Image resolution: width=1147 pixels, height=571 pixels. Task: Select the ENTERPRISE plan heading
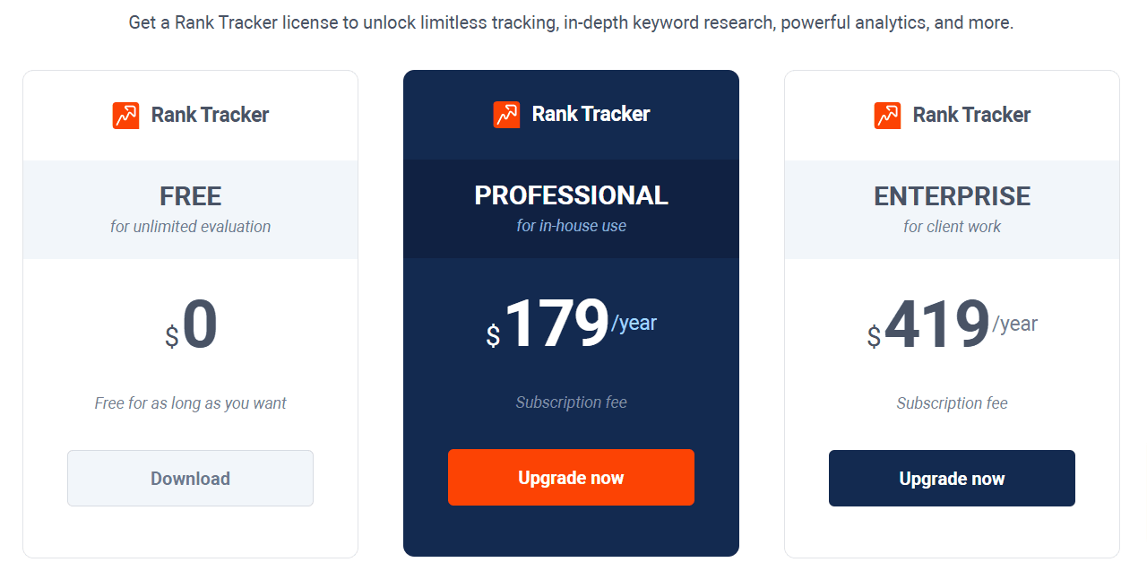point(952,196)
